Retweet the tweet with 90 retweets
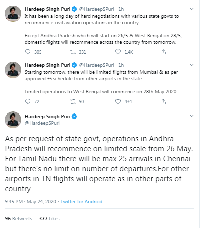This screenshot has width=201, height=228. pyautogui.click(x=73, y=101)
